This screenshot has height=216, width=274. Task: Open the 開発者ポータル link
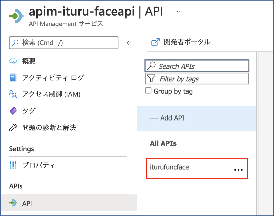click(x=187, y=42)
